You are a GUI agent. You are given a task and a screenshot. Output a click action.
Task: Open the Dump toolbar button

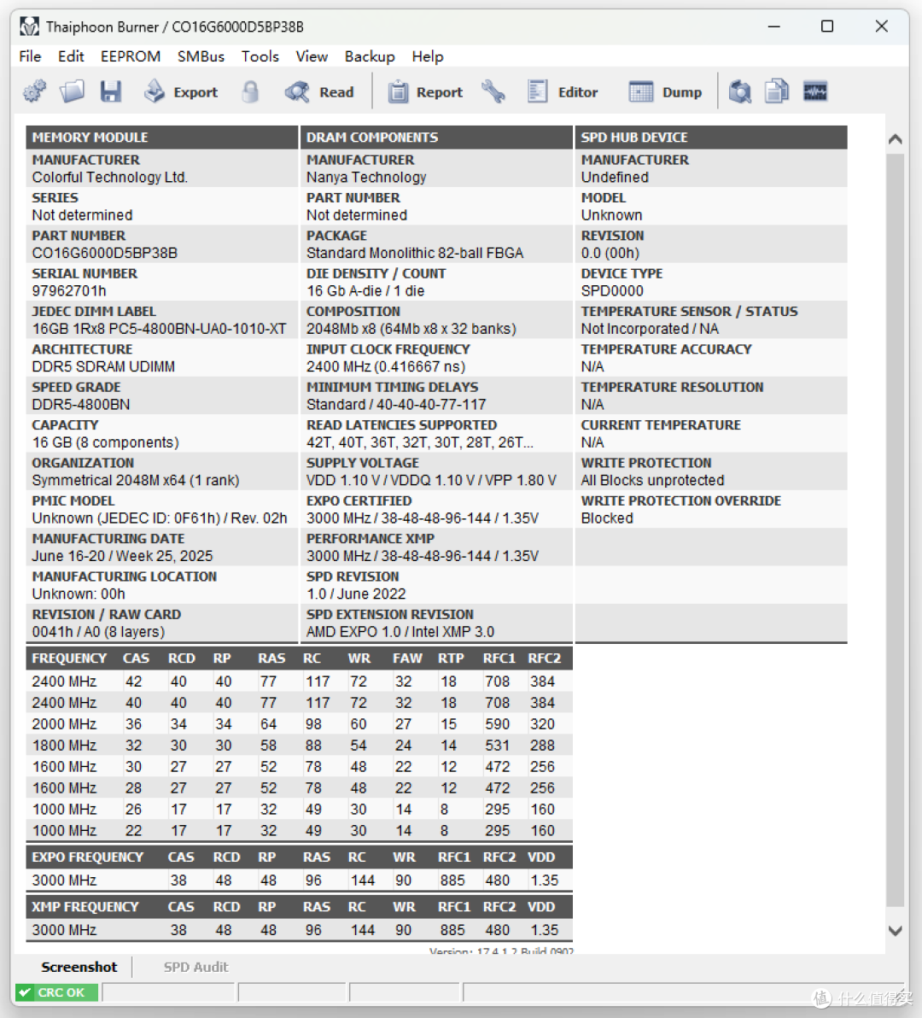(x=666, y=91)
